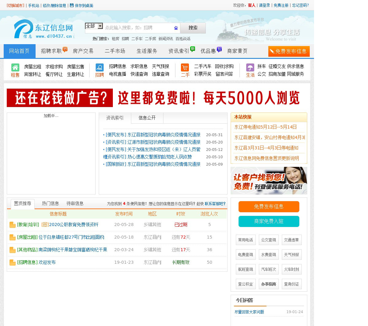Click the 东辽信息网 site logo
Viewport: 368px width, 326px height.
(44, 29)
